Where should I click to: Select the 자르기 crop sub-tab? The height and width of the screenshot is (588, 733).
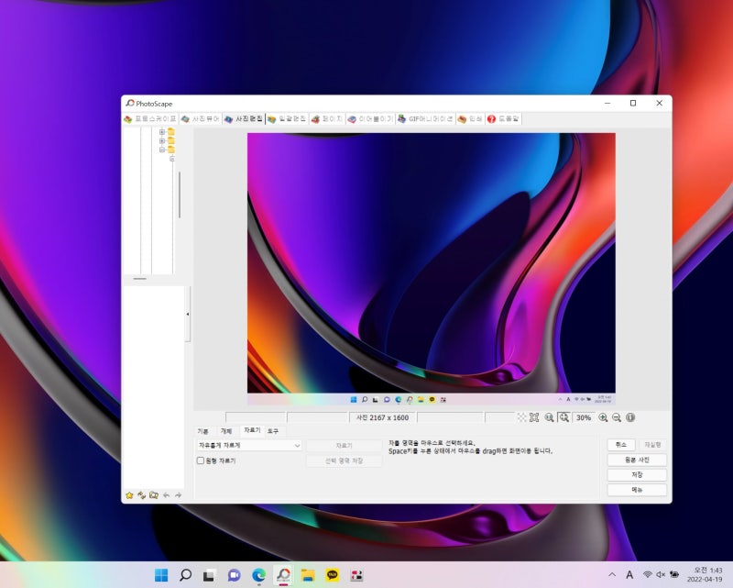(x=252, y=430)
